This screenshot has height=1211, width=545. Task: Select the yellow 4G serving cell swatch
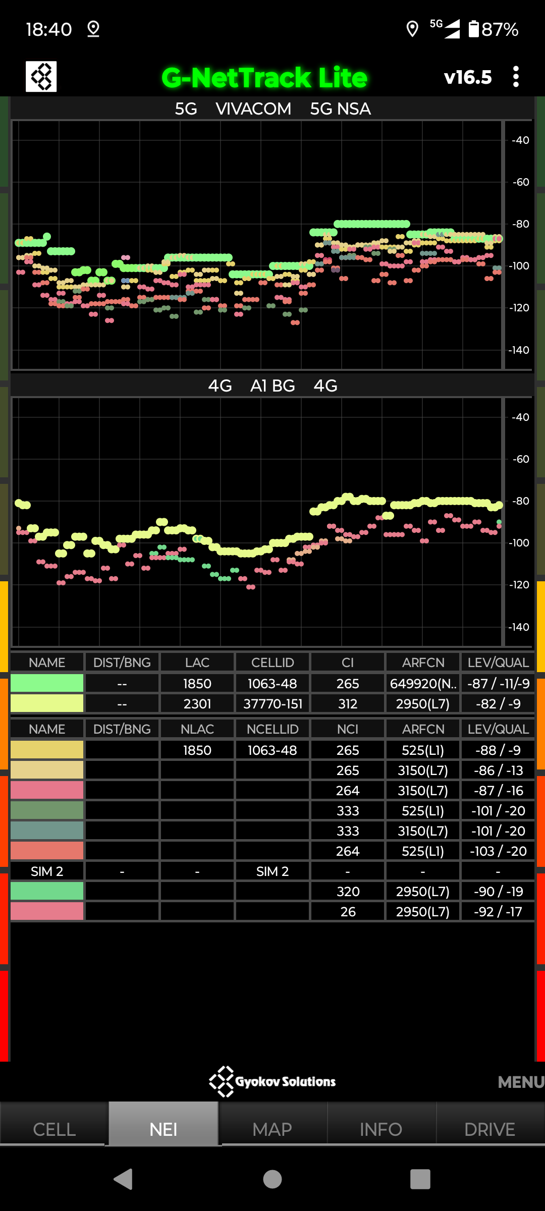tap(47, 703)
